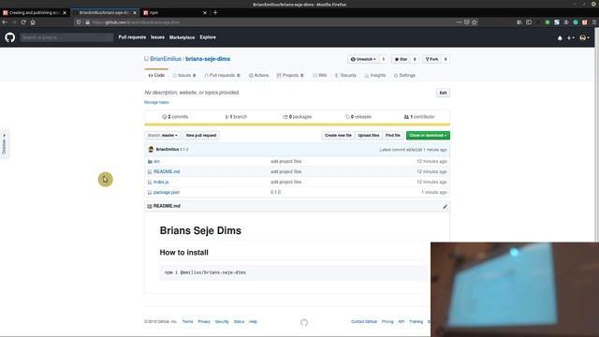View the 0 packages link
This screenshot has height=337, width=599.
pyautogui.click(x=297, y=116)
